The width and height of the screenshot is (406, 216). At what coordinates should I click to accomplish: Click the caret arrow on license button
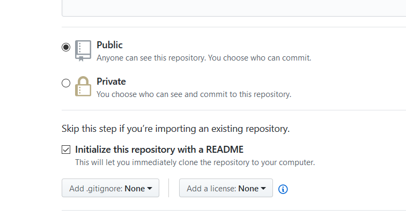point(263,189)
